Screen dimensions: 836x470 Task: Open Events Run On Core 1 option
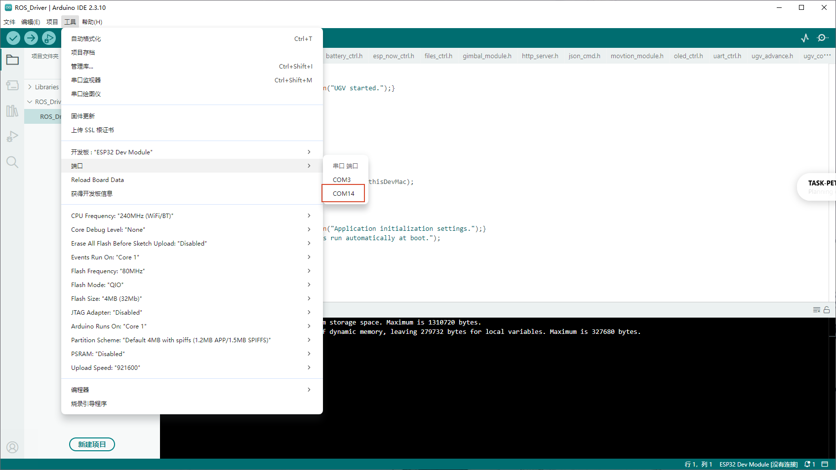pos(192,257)
